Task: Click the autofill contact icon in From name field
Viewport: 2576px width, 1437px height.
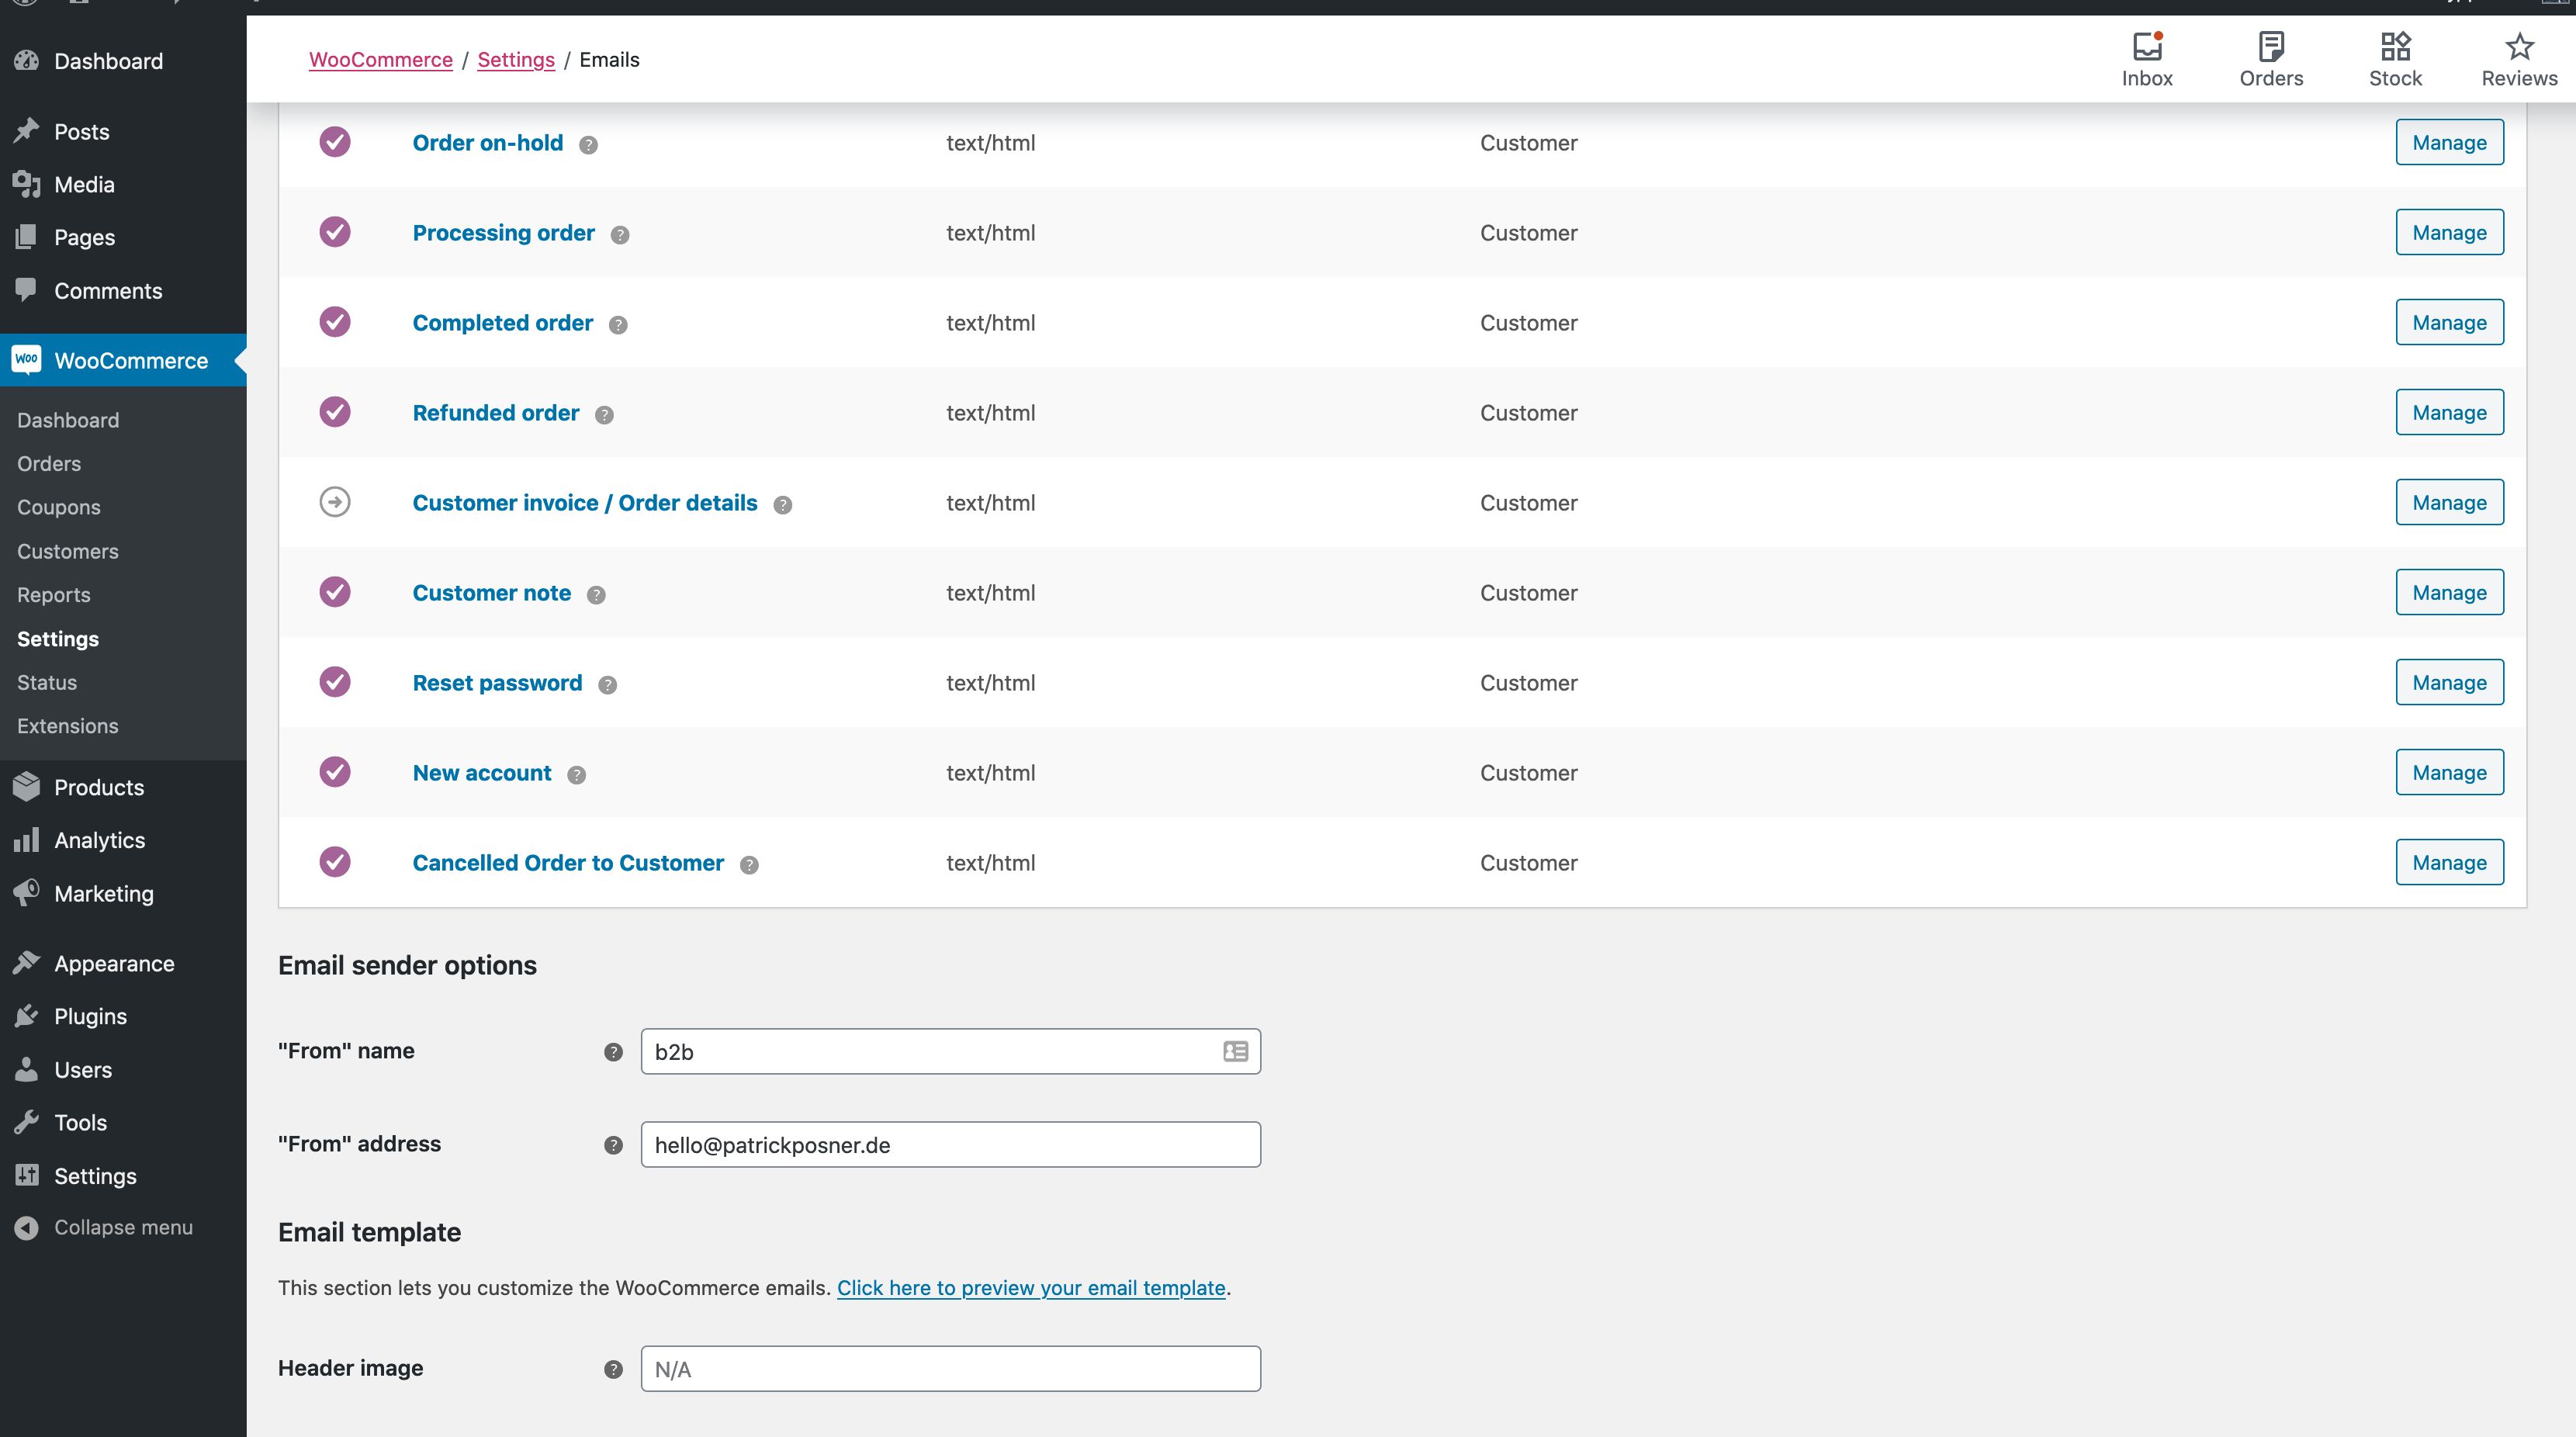Action: (x=1235, y=1051)
